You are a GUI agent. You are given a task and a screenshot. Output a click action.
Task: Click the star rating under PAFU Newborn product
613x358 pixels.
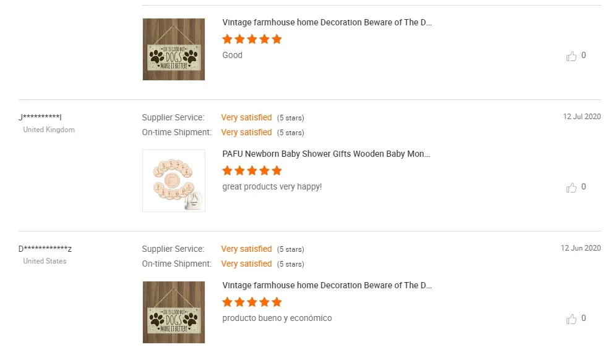[252, 170]
